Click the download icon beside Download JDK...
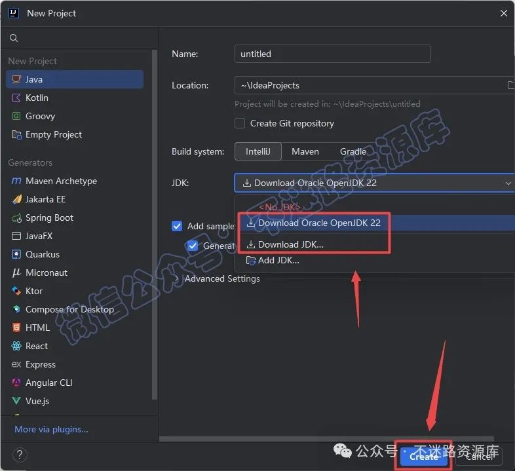Image resolution: width=515 pixels, height=471 pixels. pos(251,244)
